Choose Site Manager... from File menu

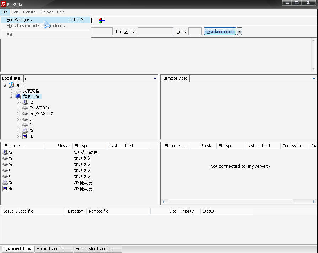(46, 20)
